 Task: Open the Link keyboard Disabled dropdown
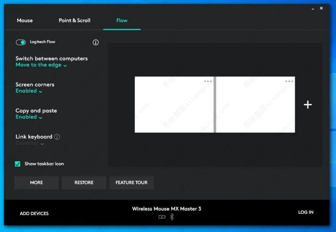(x=29, y=143)
